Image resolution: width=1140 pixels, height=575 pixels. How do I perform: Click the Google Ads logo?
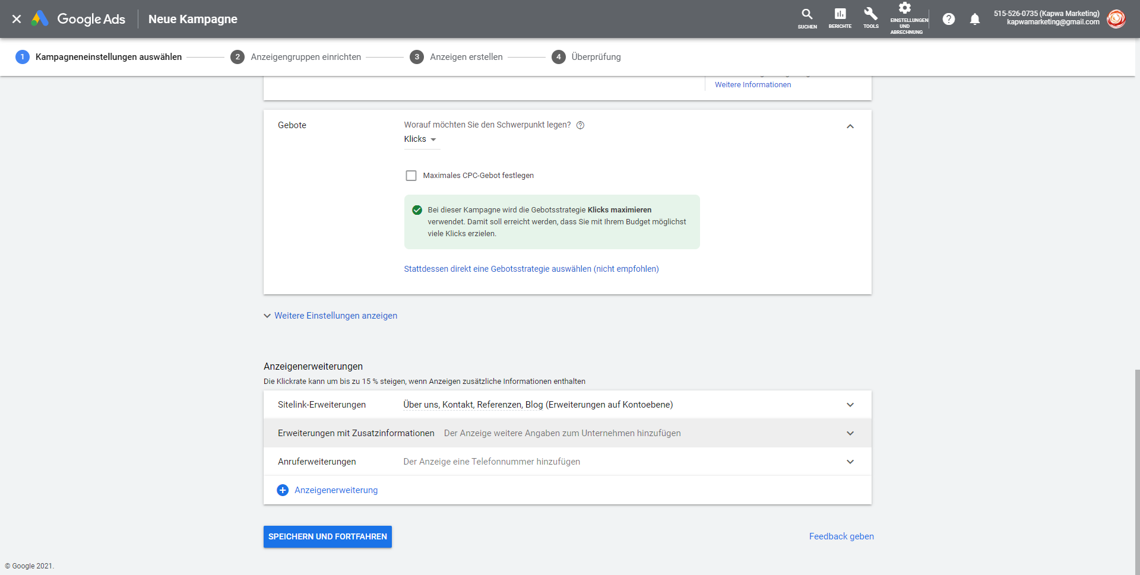click(x=78, y=19)
